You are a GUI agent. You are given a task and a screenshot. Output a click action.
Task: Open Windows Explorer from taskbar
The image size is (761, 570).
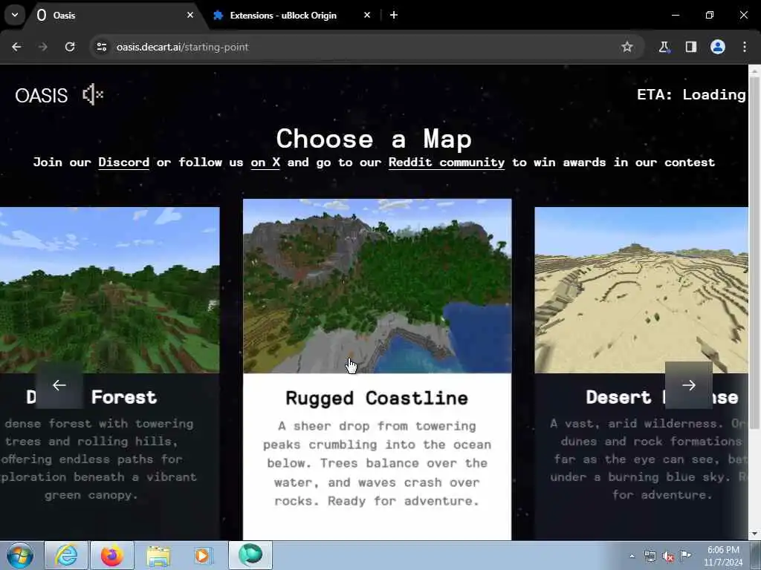[x=158, y=555]
